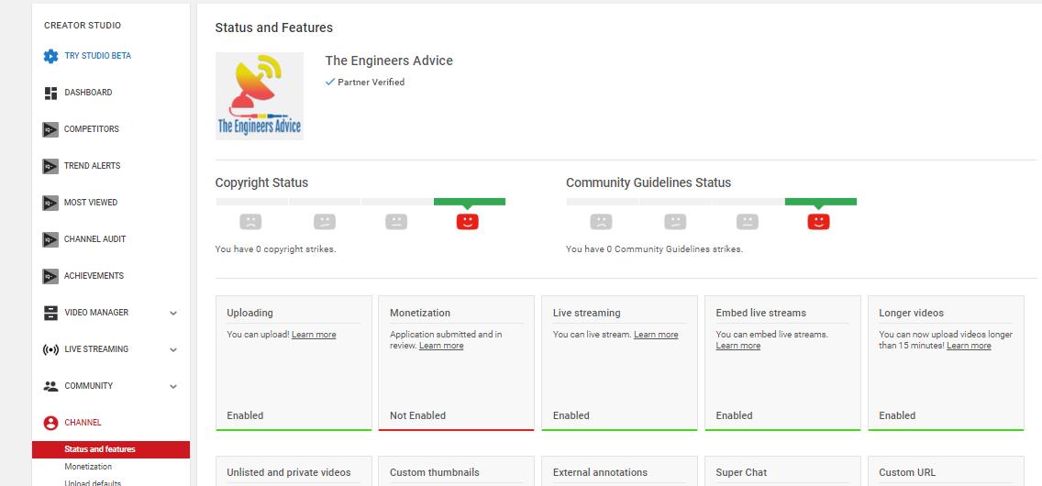
Task: Click the Most Viewed sidebar icon
Action: [x=50, y=203]
